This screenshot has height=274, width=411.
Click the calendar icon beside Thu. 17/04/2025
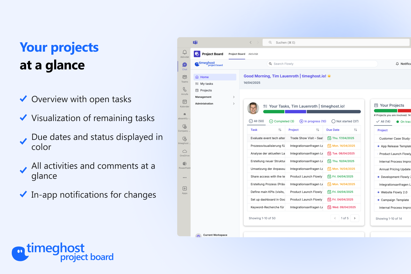pyautogui.click(x=329, y=138)
